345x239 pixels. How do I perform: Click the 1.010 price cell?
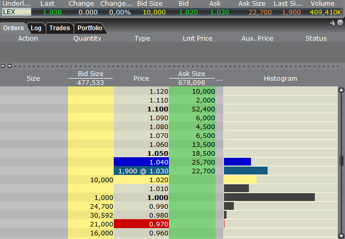[x=141, y=188]
